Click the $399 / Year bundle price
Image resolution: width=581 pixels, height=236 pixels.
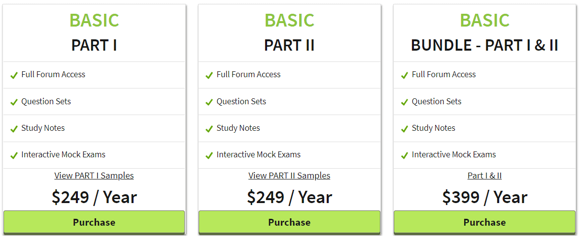(x=485, y=197)
